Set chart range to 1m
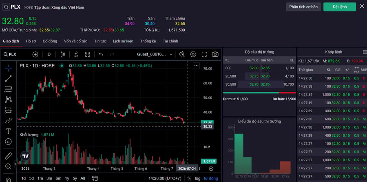Image resolution: width=367 pixels, height=182 pixels. 40,178
